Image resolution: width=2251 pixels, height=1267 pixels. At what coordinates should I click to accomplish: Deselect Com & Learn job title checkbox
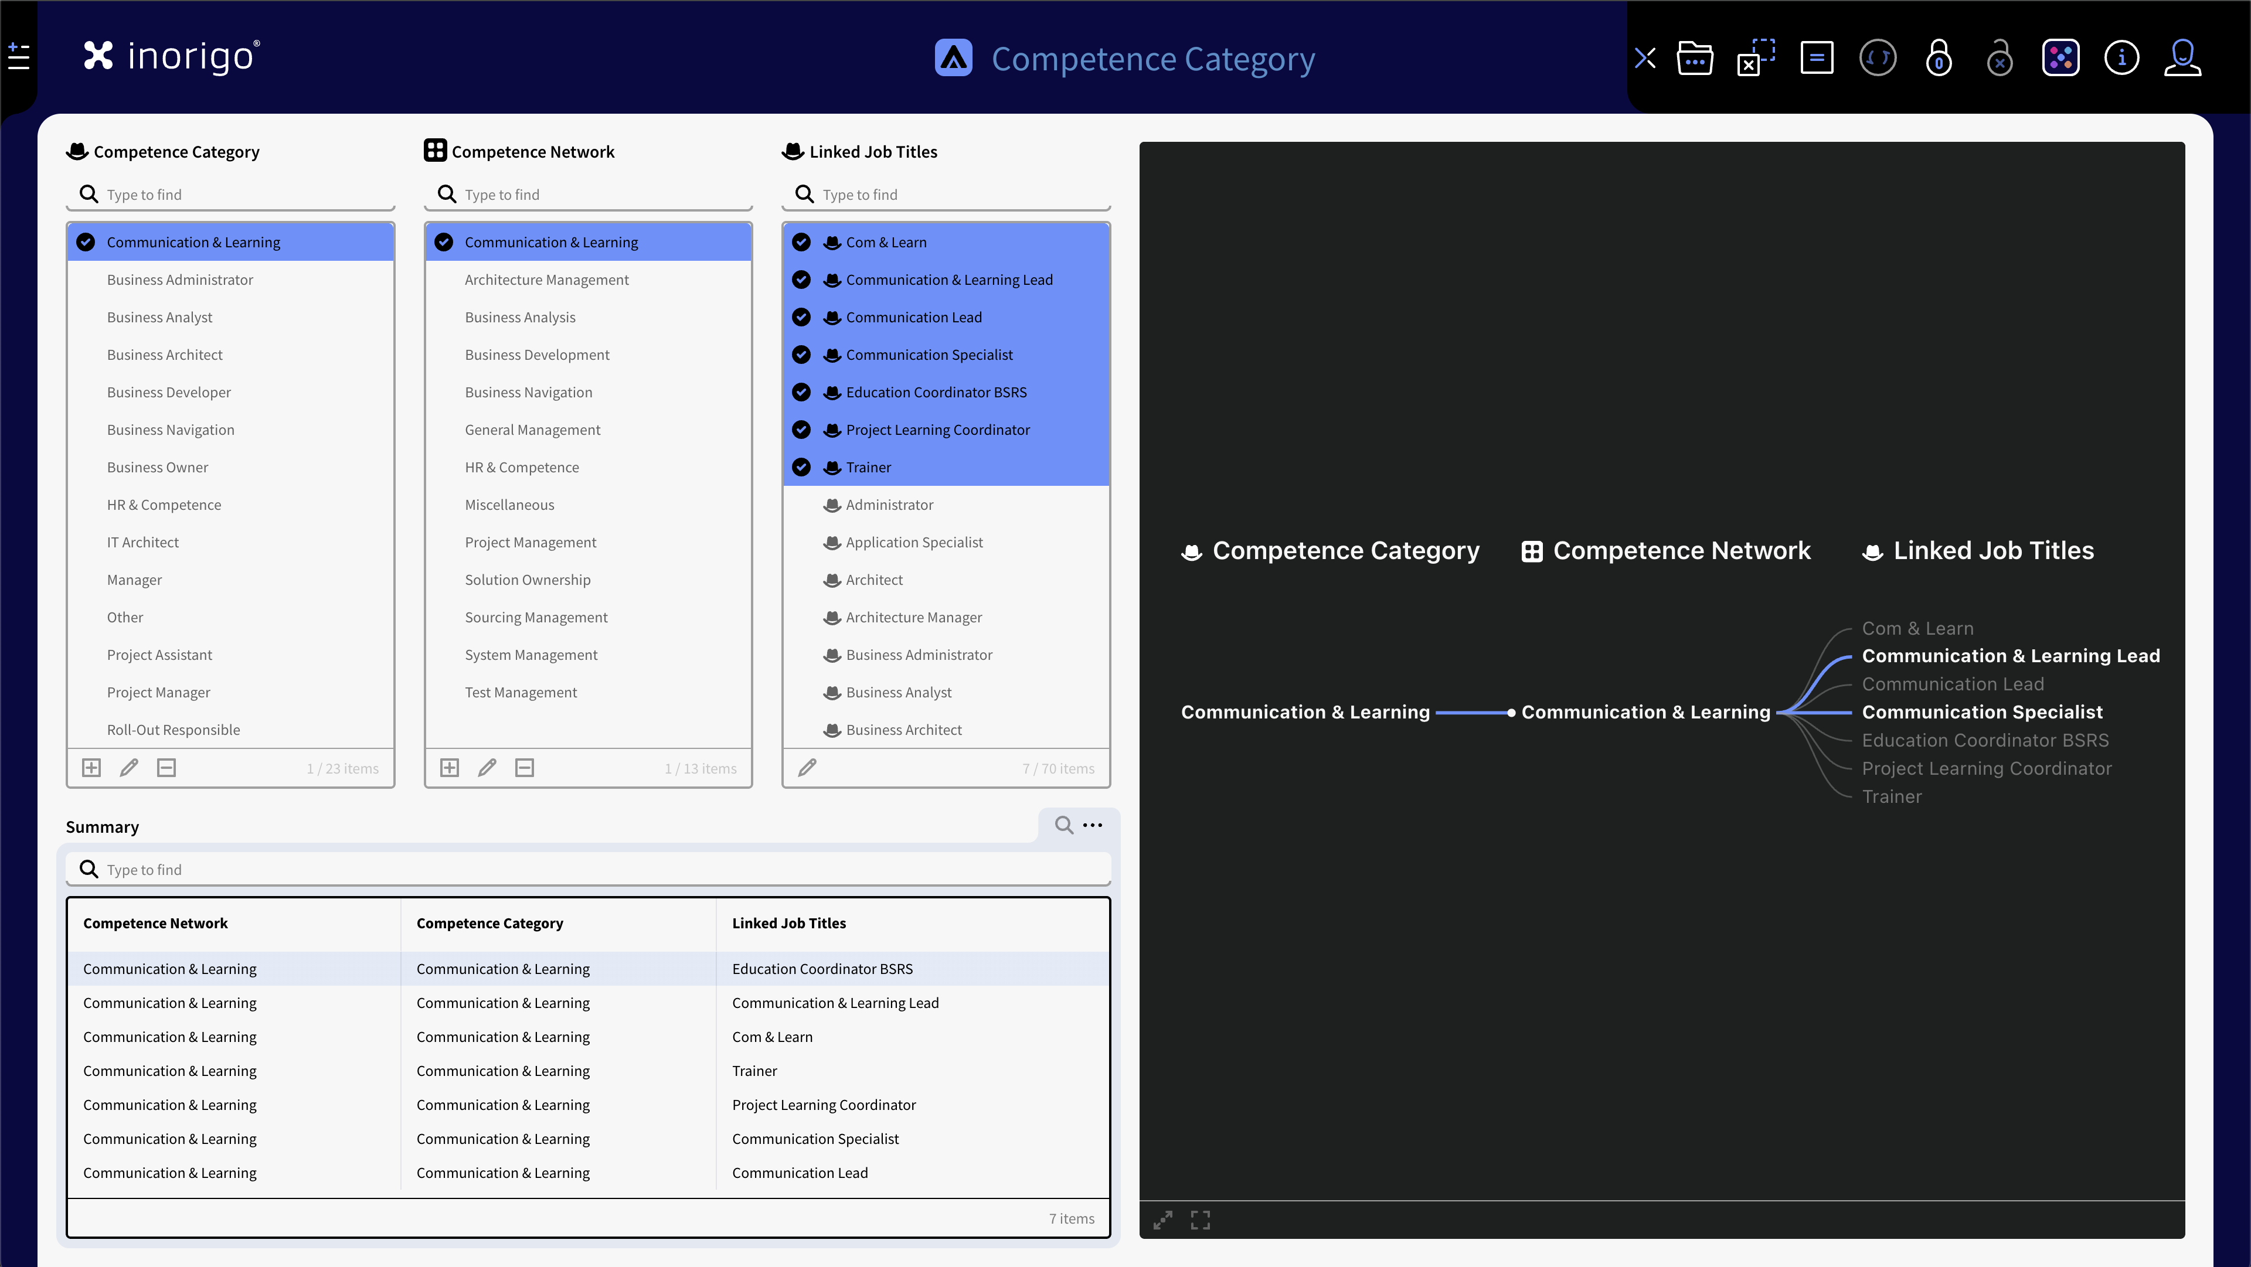(x=801, y=243)
